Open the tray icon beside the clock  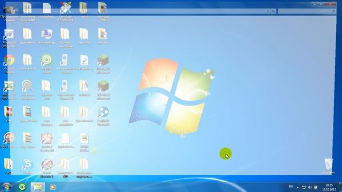pyautogui.click(x=316, y=187)
